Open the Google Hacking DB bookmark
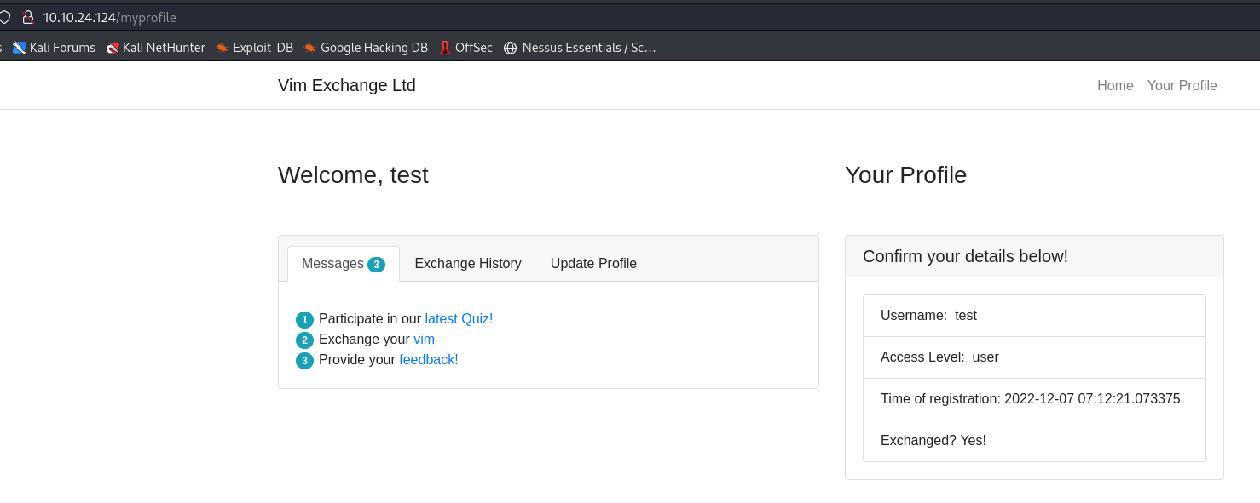 (x=366, y=48)
